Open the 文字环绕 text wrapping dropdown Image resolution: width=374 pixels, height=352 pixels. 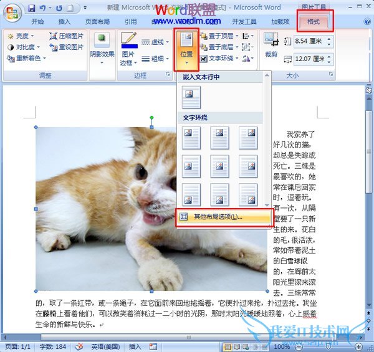pos(219,59)
